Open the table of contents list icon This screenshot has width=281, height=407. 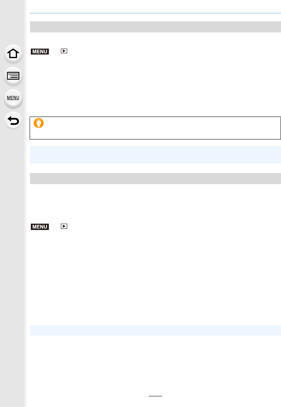tap(13, 76)
